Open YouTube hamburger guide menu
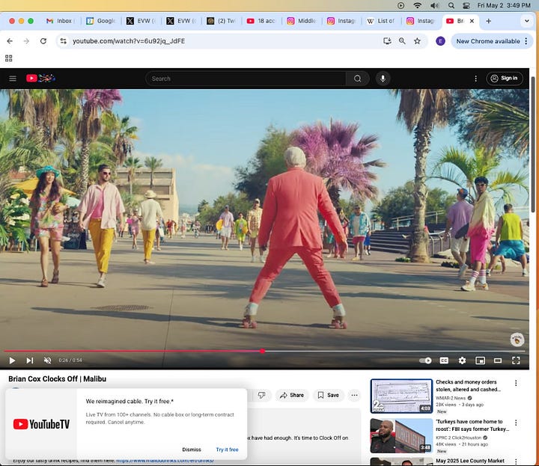539x466 pixels. 13,79
